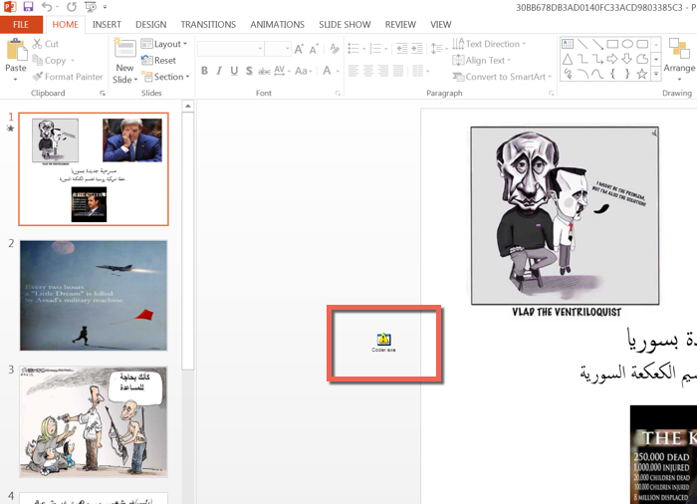Switch to the DESIGN tab
The width and height of the screenshot is (697, 504).
coord(151,25)
